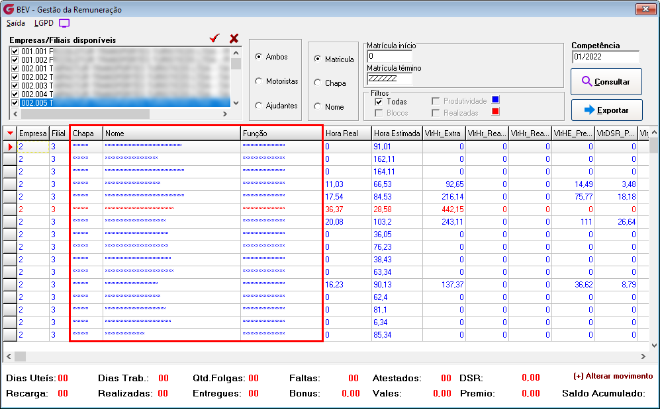Click the red X deselect-all icon
Viewport: 660px width, 409px height.
coord(234,38)
